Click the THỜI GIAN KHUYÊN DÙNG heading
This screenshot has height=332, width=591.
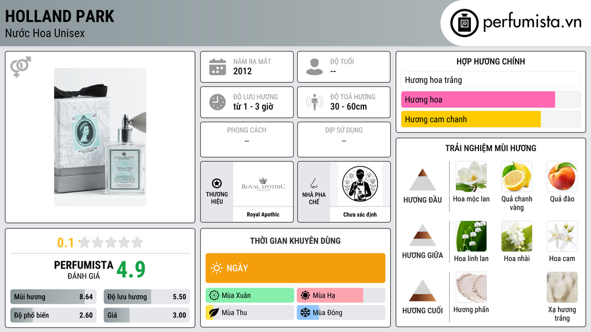pyautogui.click(x=295, y=241)
